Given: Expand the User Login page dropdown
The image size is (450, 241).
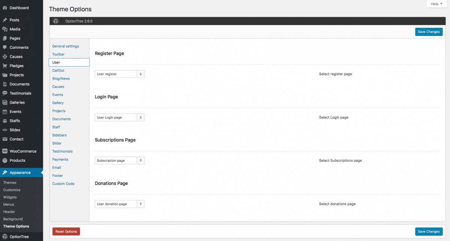Looking at the screenshot, I should pos(119,117).
